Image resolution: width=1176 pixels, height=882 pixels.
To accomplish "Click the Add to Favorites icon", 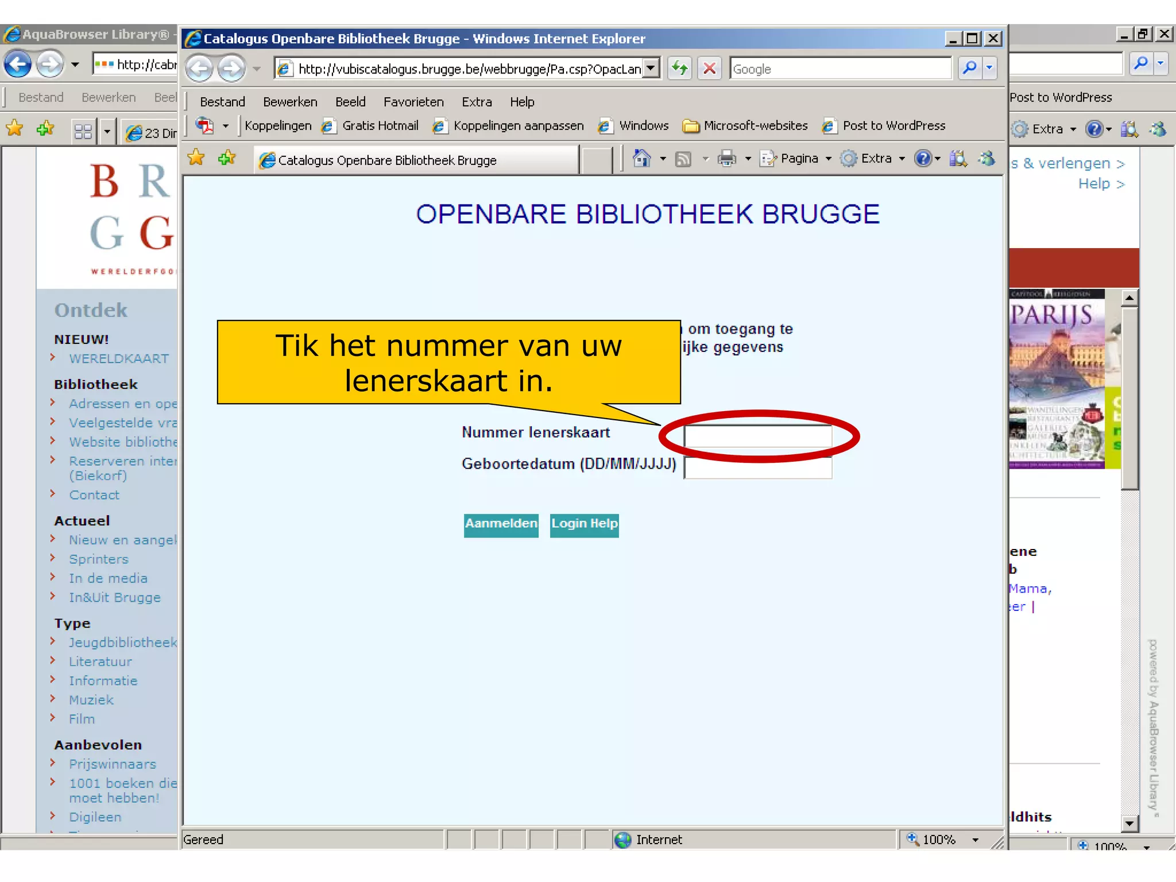I will point(227,158).
